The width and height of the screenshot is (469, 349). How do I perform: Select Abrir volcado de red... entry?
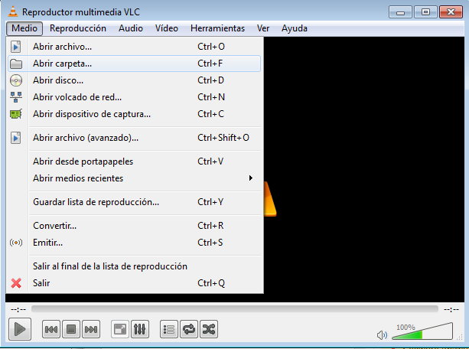(x=134, y=97)
